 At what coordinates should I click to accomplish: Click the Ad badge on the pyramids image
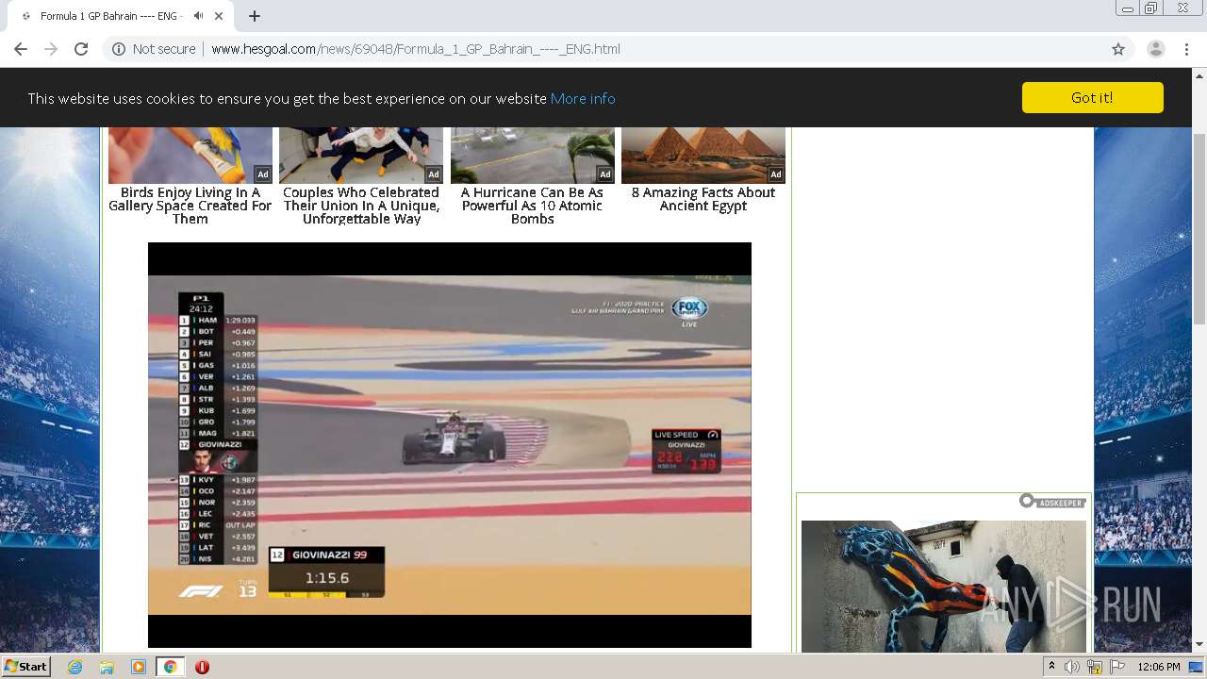coord(776,174)
